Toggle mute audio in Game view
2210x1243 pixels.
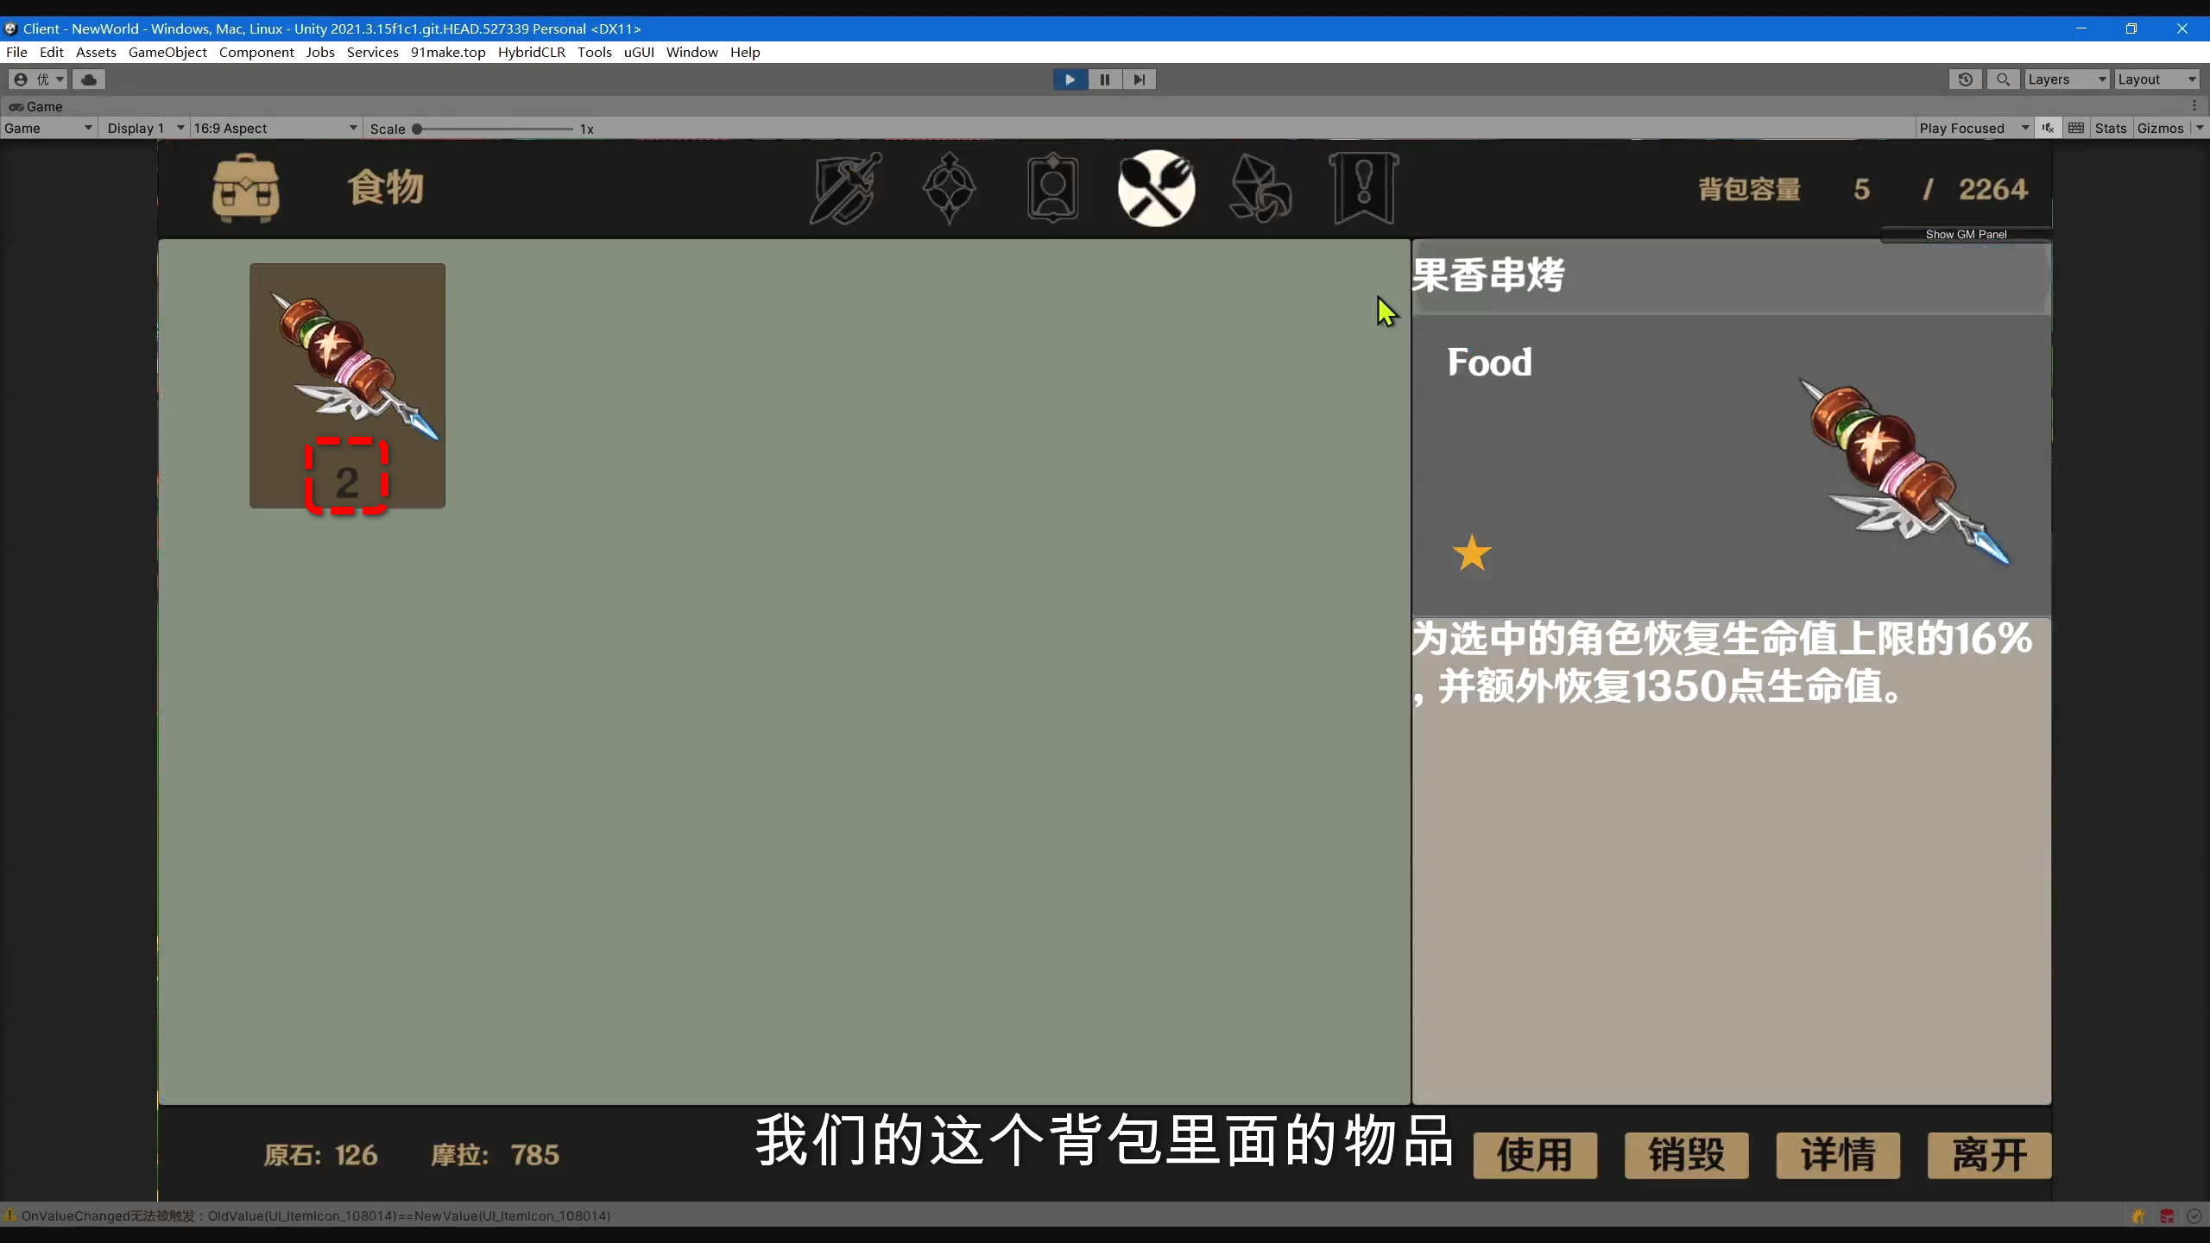pyautogui.click(x=2048, y=129)
